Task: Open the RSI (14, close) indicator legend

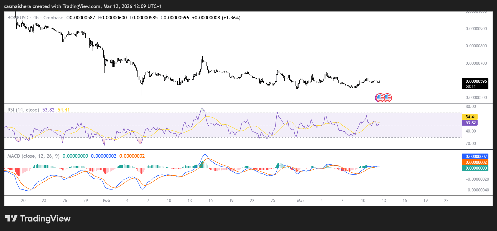Action: click(23, 110)
